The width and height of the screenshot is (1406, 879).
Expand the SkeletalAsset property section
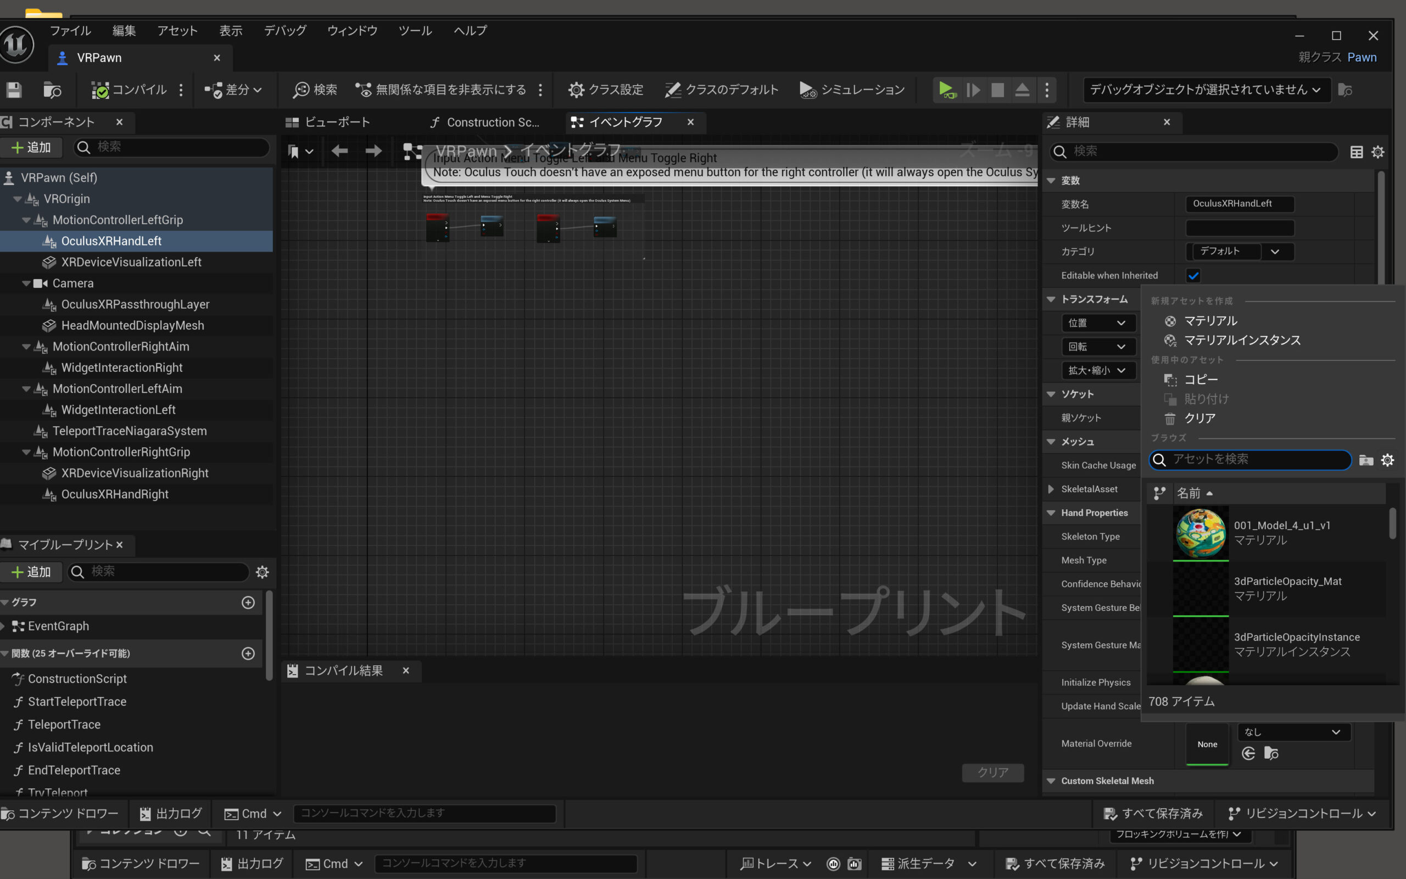pyautogui.click(x=1051, y=489)
